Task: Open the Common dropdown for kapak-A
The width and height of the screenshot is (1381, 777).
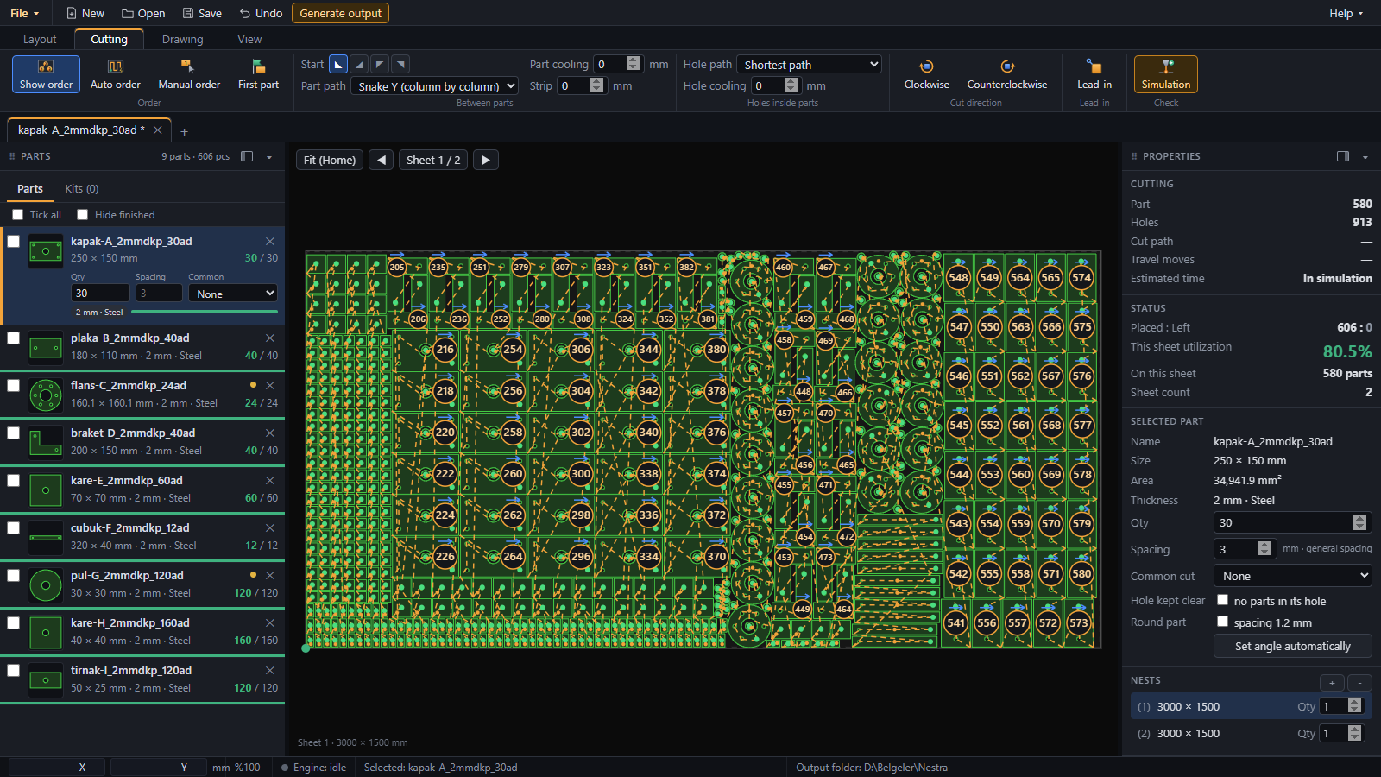Action: (x=233, y=294)
